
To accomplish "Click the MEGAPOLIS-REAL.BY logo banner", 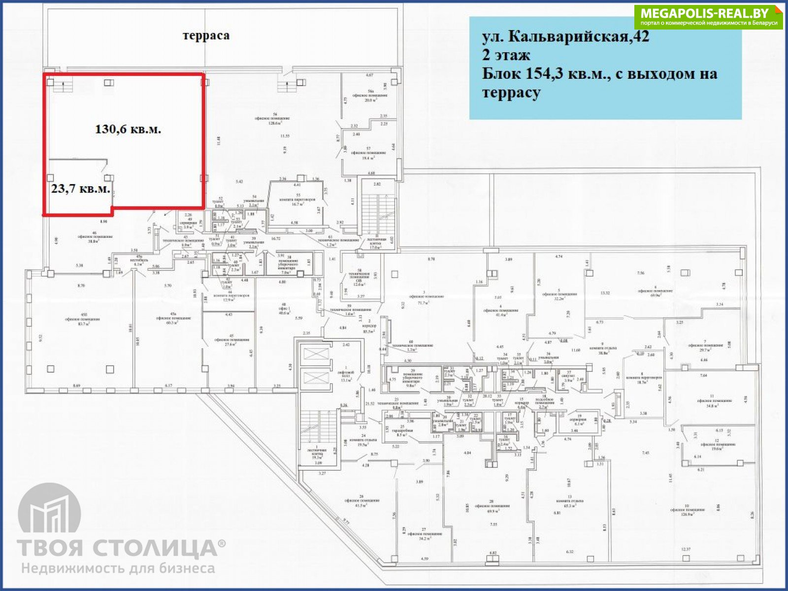I will coord(708,17).
